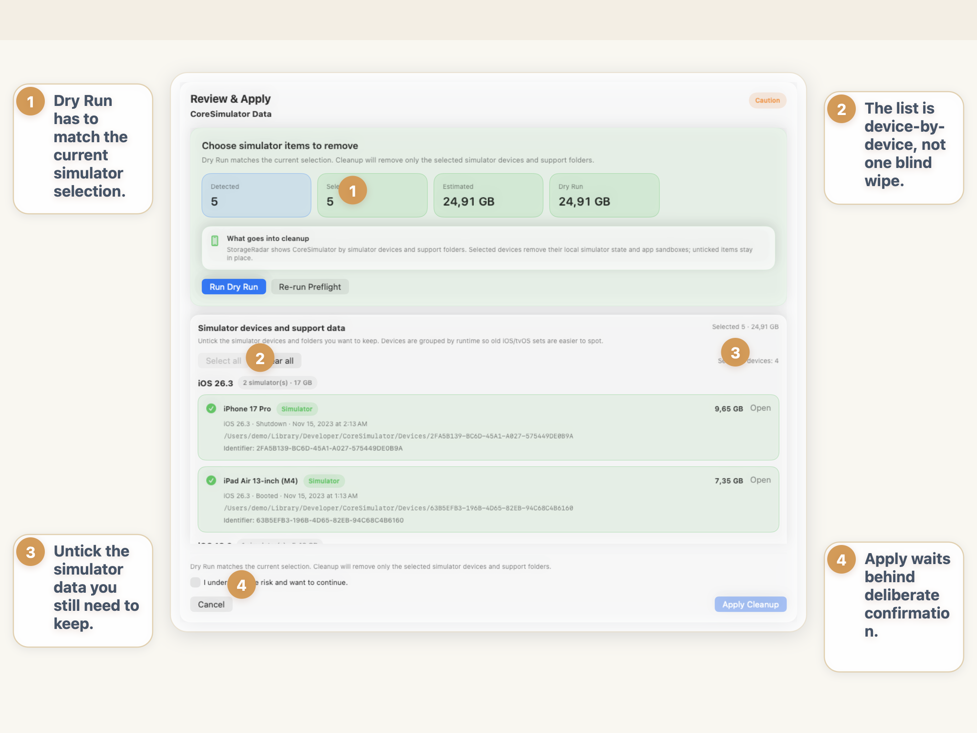Click the Caution badge in header

coord(767,100)
